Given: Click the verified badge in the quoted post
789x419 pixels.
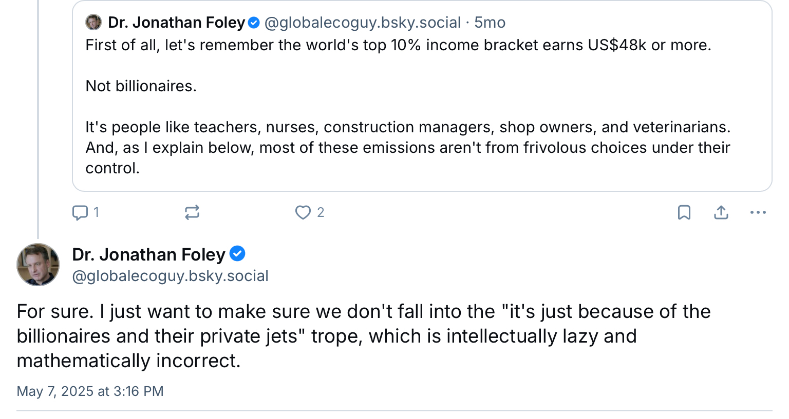Looking at the screenshot, I should (x=254, y=23).
